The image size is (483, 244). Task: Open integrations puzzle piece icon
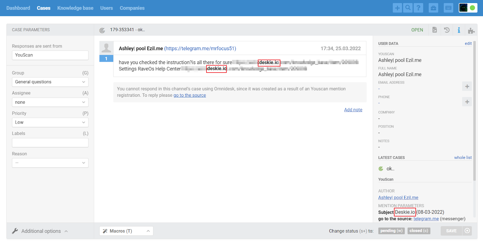(471, 30)
